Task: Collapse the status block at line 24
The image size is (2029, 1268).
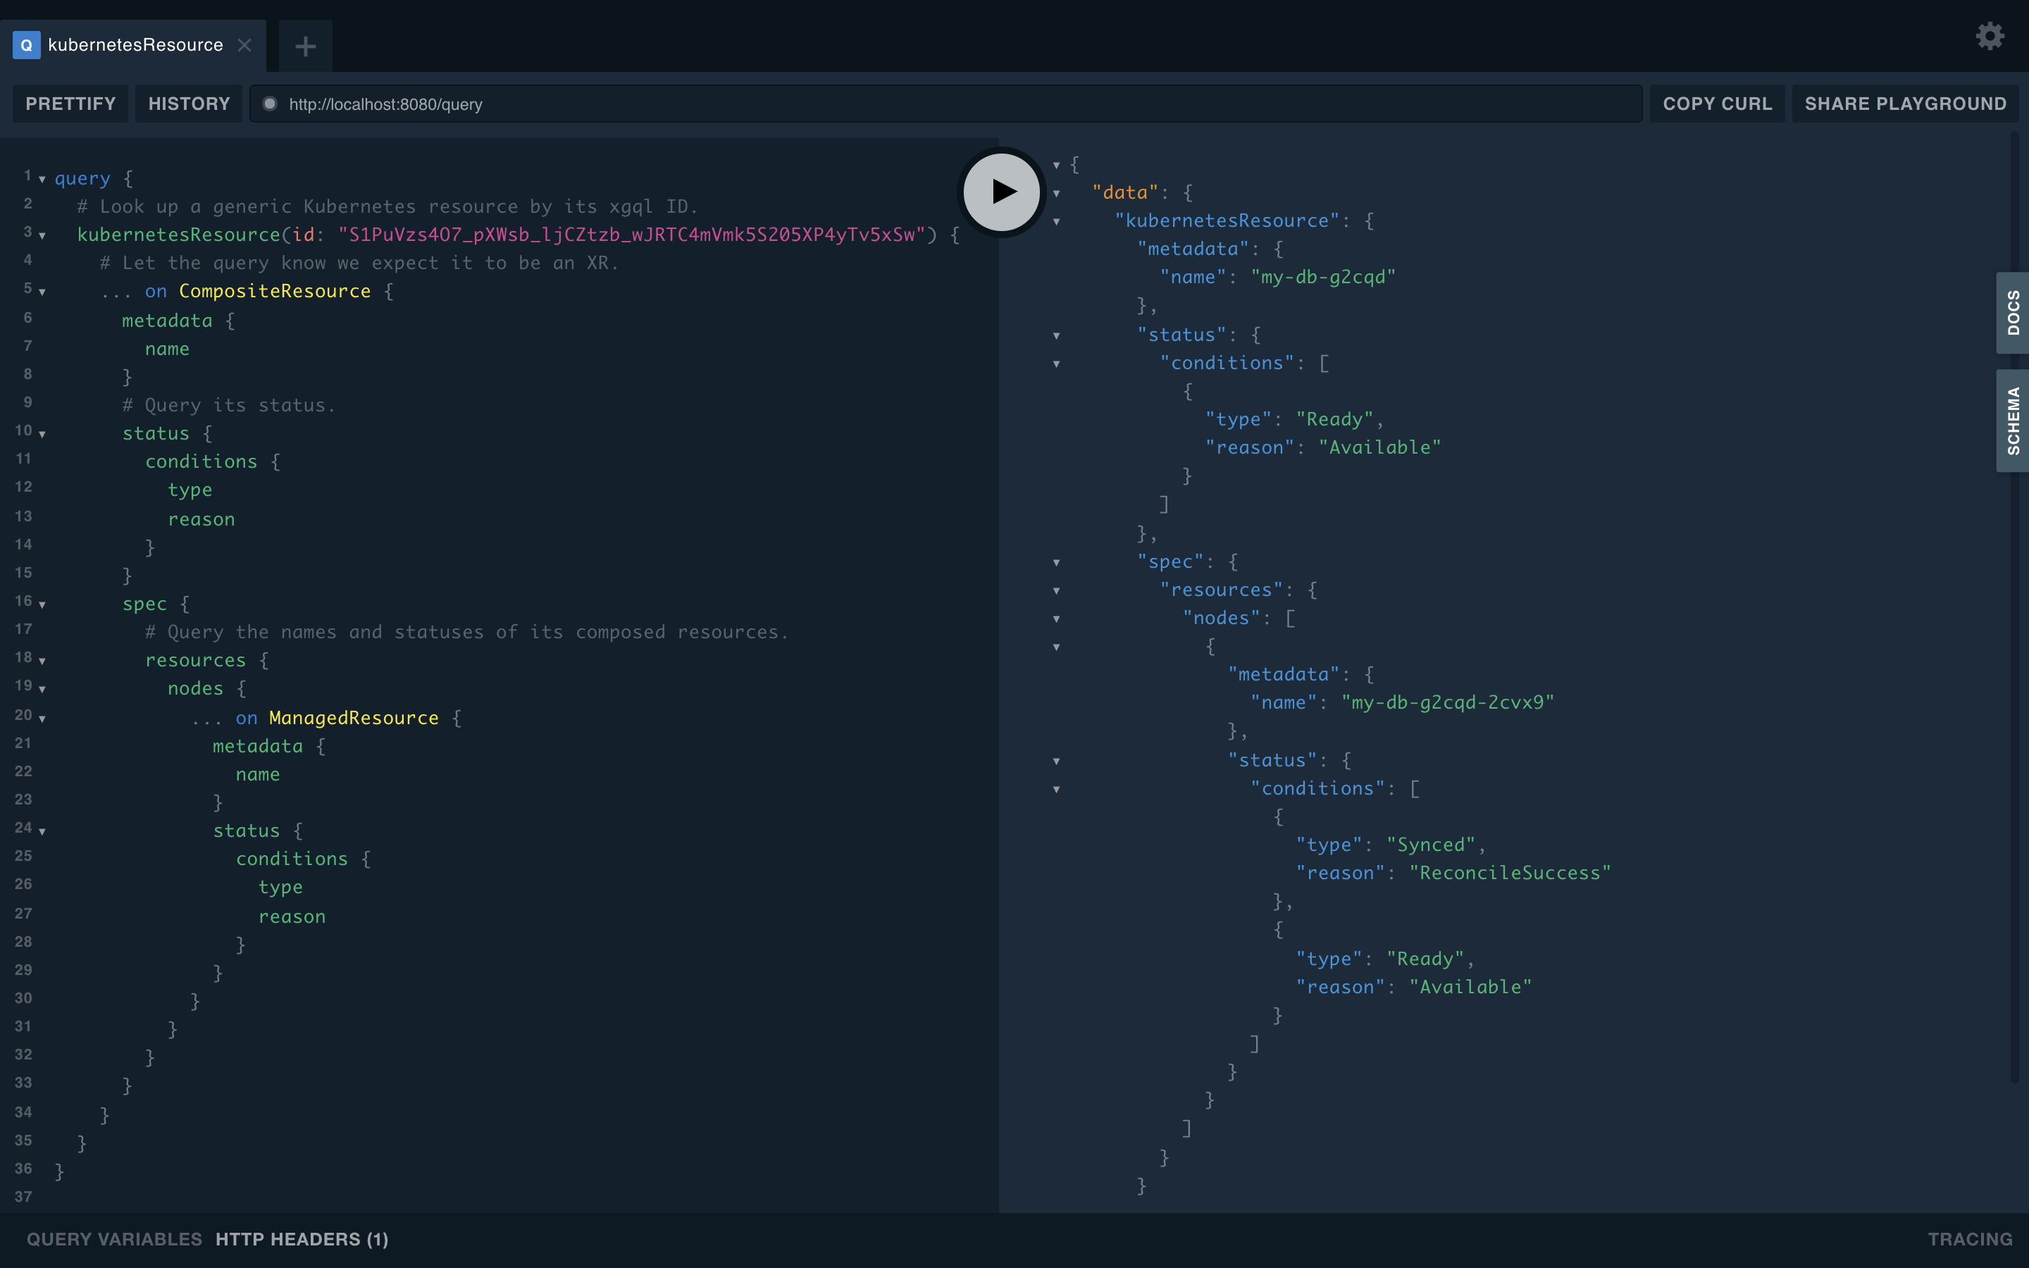Action: coord(42,831)
